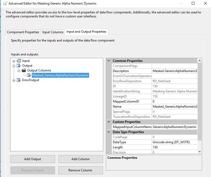Select the ErrorRowDisposition property label
211x177 pixels.
(x=127, y=81)
